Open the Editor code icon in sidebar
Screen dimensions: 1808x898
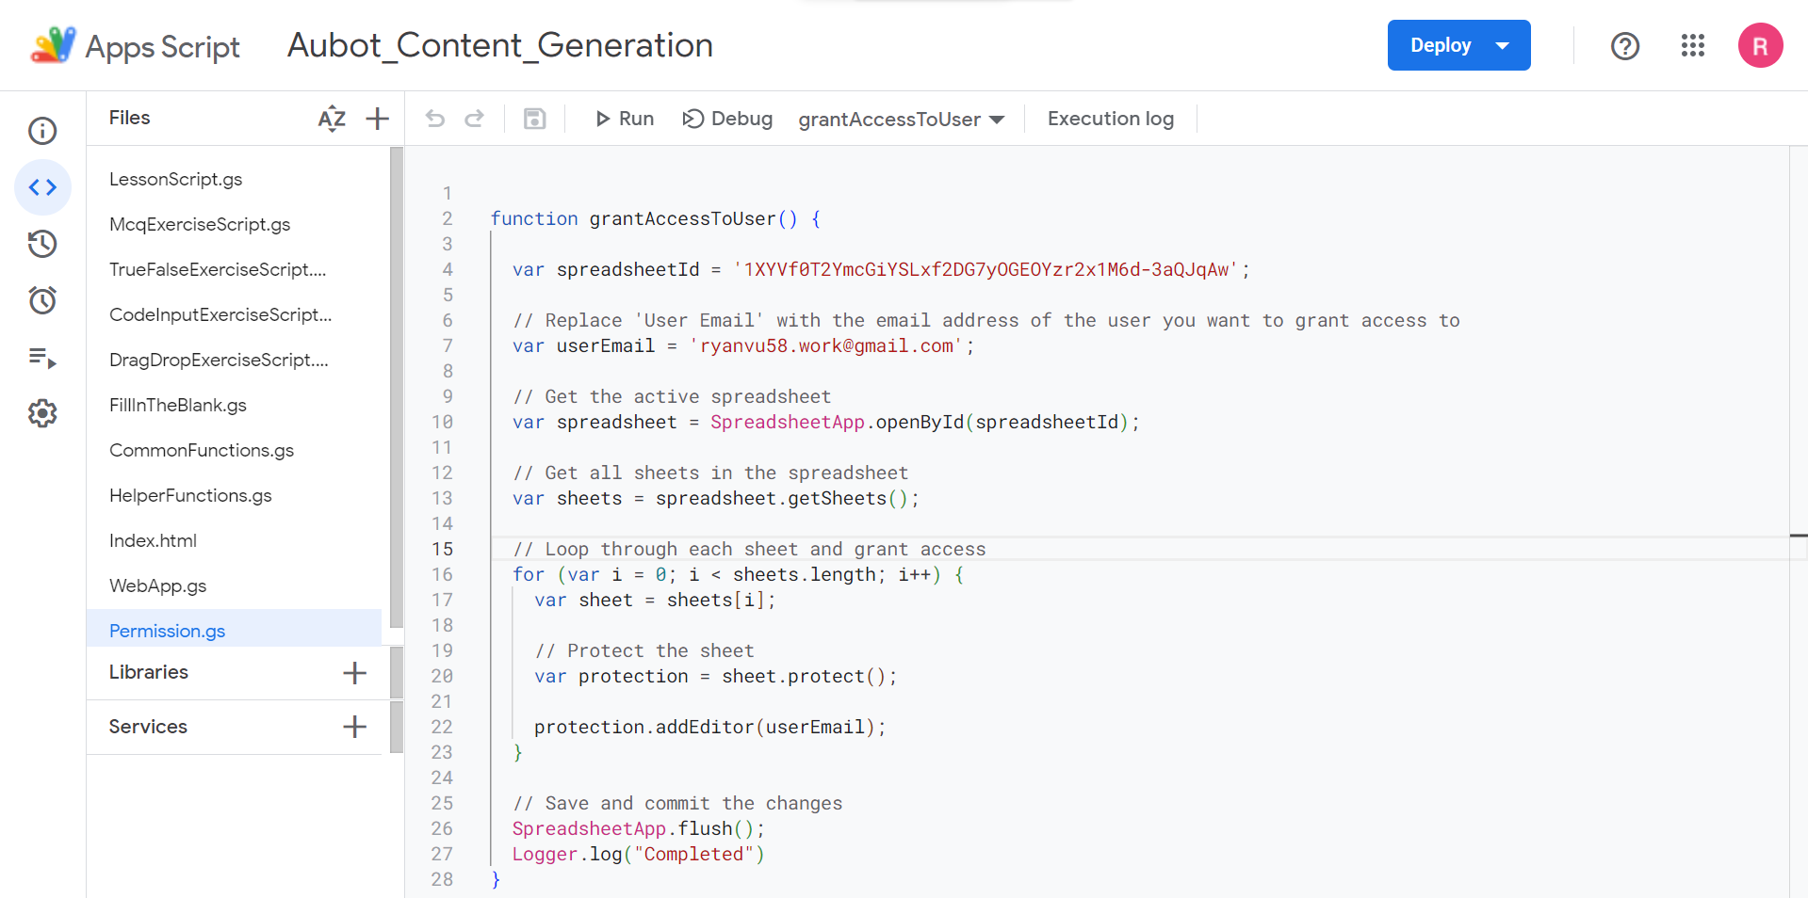pos(42,187)
